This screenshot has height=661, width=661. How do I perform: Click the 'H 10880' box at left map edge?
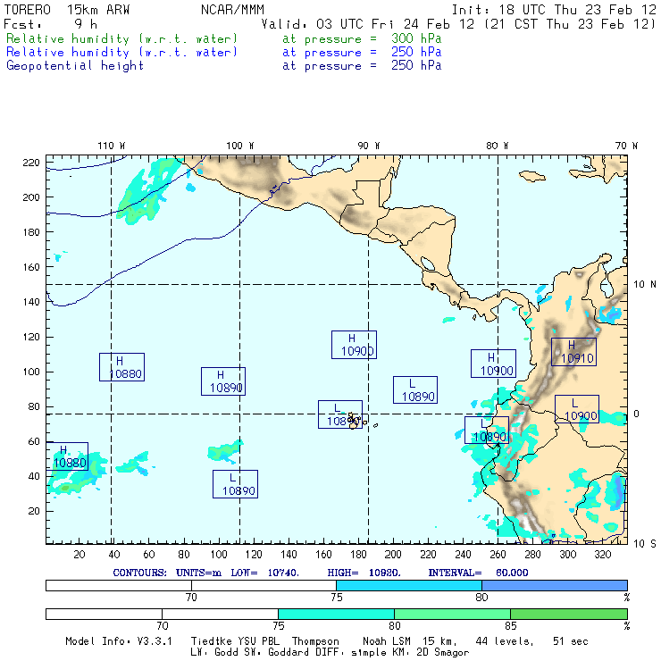pyautogui.click(x=67, y=456)
